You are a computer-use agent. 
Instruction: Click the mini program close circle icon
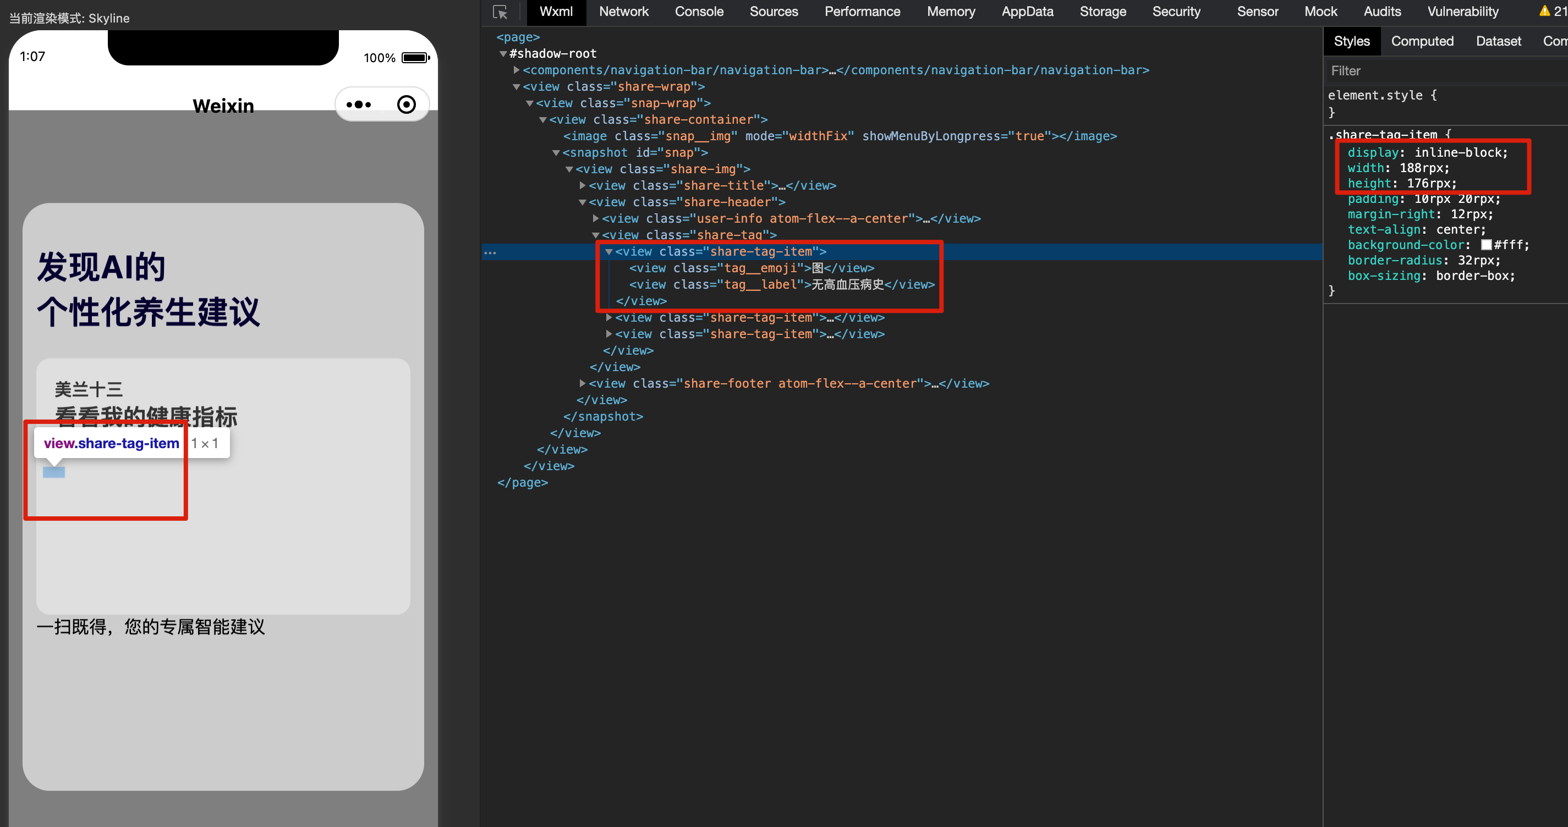click(x=406, y=104)
